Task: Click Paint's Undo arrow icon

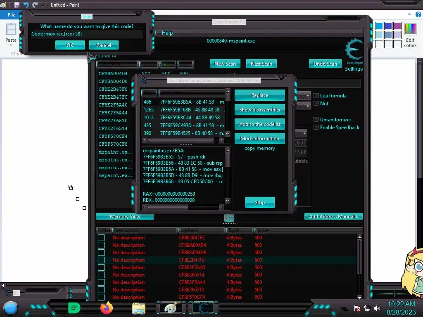Action: (26, 5)
